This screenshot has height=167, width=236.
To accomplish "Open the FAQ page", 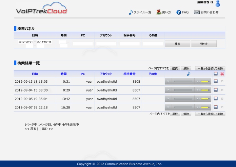I will pyautogui.click(x=182, y=12).
